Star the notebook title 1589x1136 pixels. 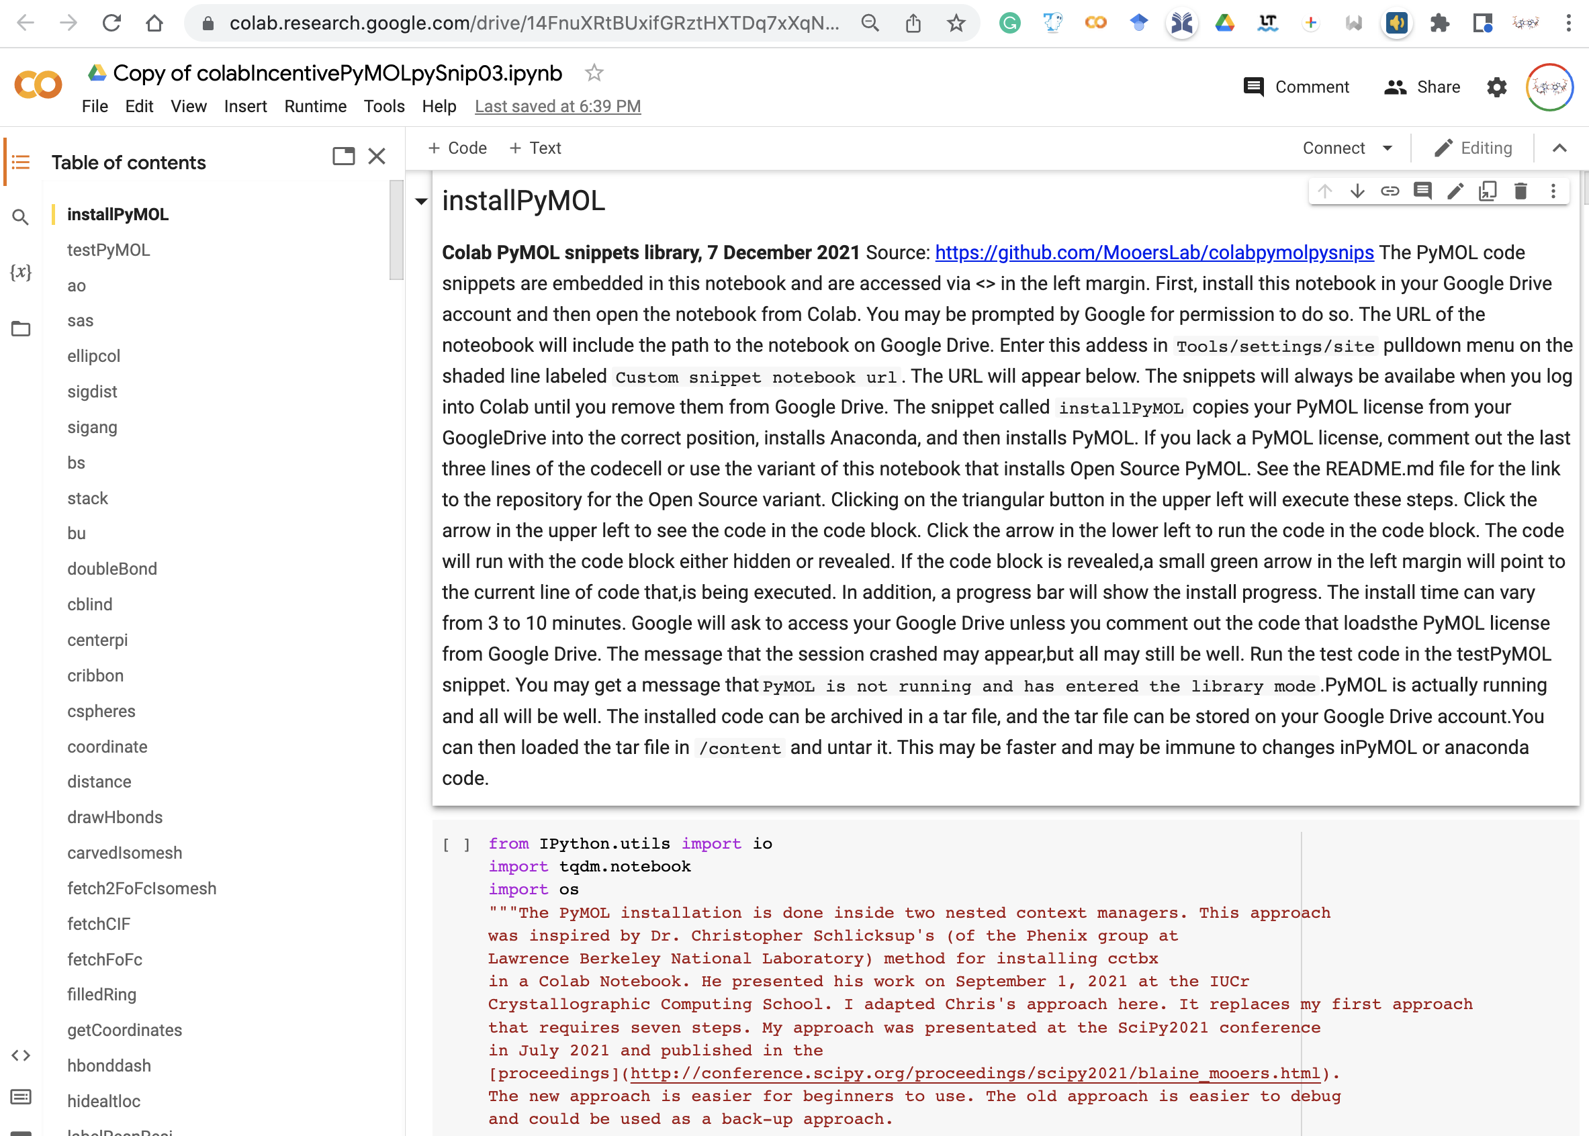click(594, 73)
